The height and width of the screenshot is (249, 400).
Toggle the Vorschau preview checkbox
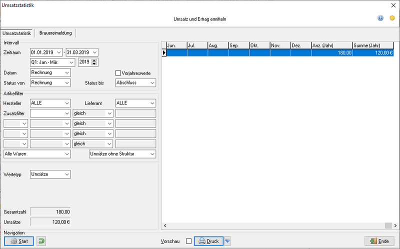pyautogui.click(x=188, y=241)
